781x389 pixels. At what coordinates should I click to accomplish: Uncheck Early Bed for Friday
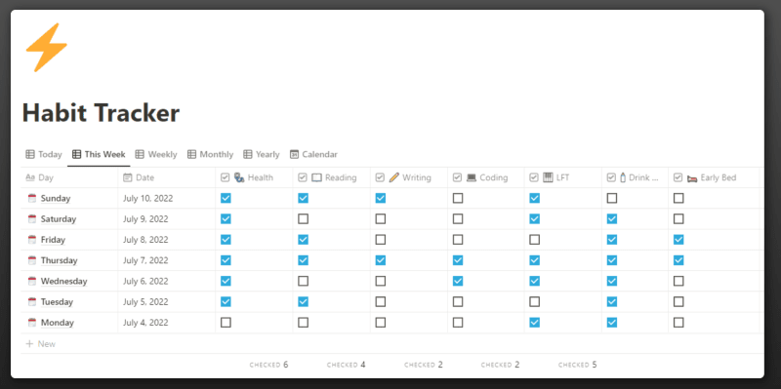click(x=678, y=240)
